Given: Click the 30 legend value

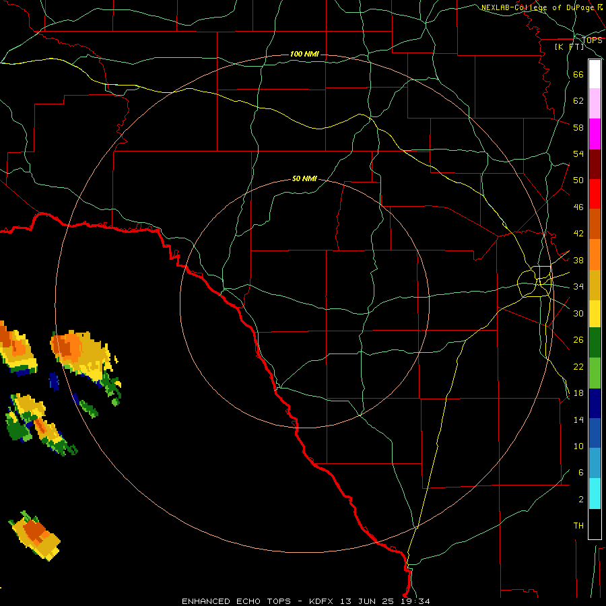Looking at the screenshot, I should coord(578,313).
